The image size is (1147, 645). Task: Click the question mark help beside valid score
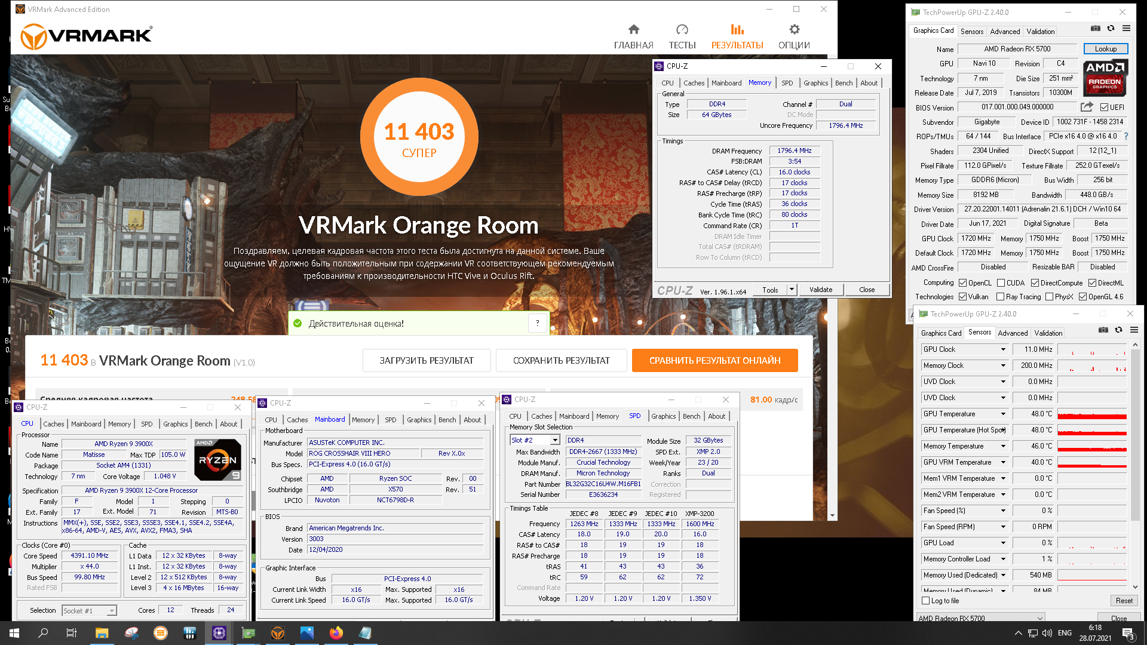coord(538,323)
